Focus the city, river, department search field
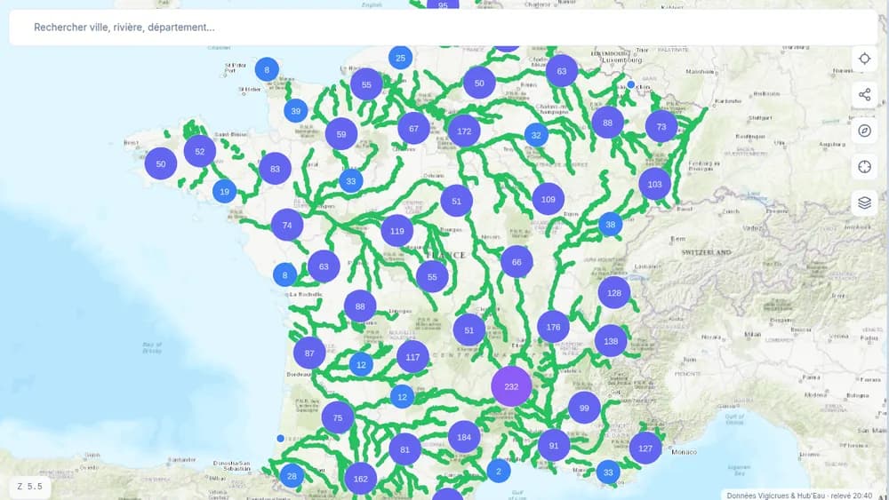Screen dimensions: 889x500 (x=444, y=28)
